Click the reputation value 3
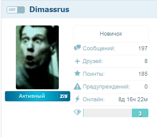The height and width of the screenshot is (137, 157). tap(140, 113)
